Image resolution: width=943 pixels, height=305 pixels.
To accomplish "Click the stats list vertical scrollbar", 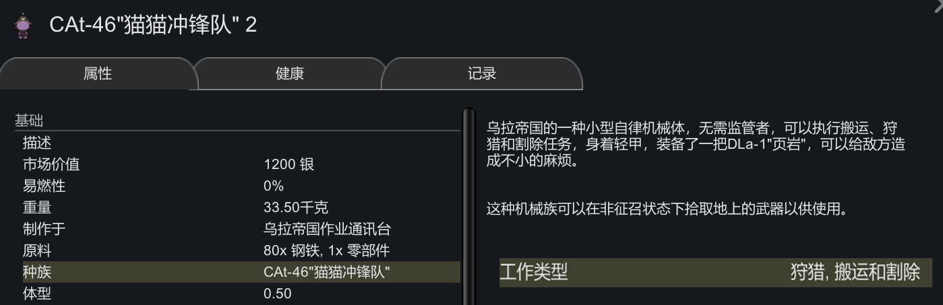I will [x=468, y=202].
